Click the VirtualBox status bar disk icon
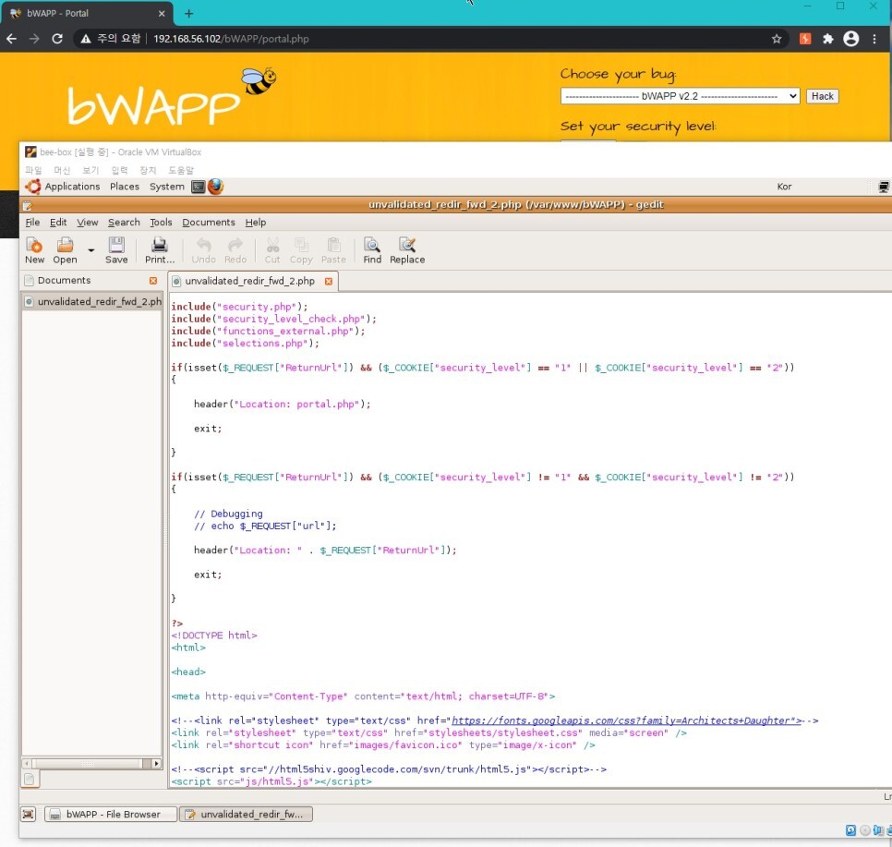The width and height of the screenshot is (892, 847). pos(850,830)
